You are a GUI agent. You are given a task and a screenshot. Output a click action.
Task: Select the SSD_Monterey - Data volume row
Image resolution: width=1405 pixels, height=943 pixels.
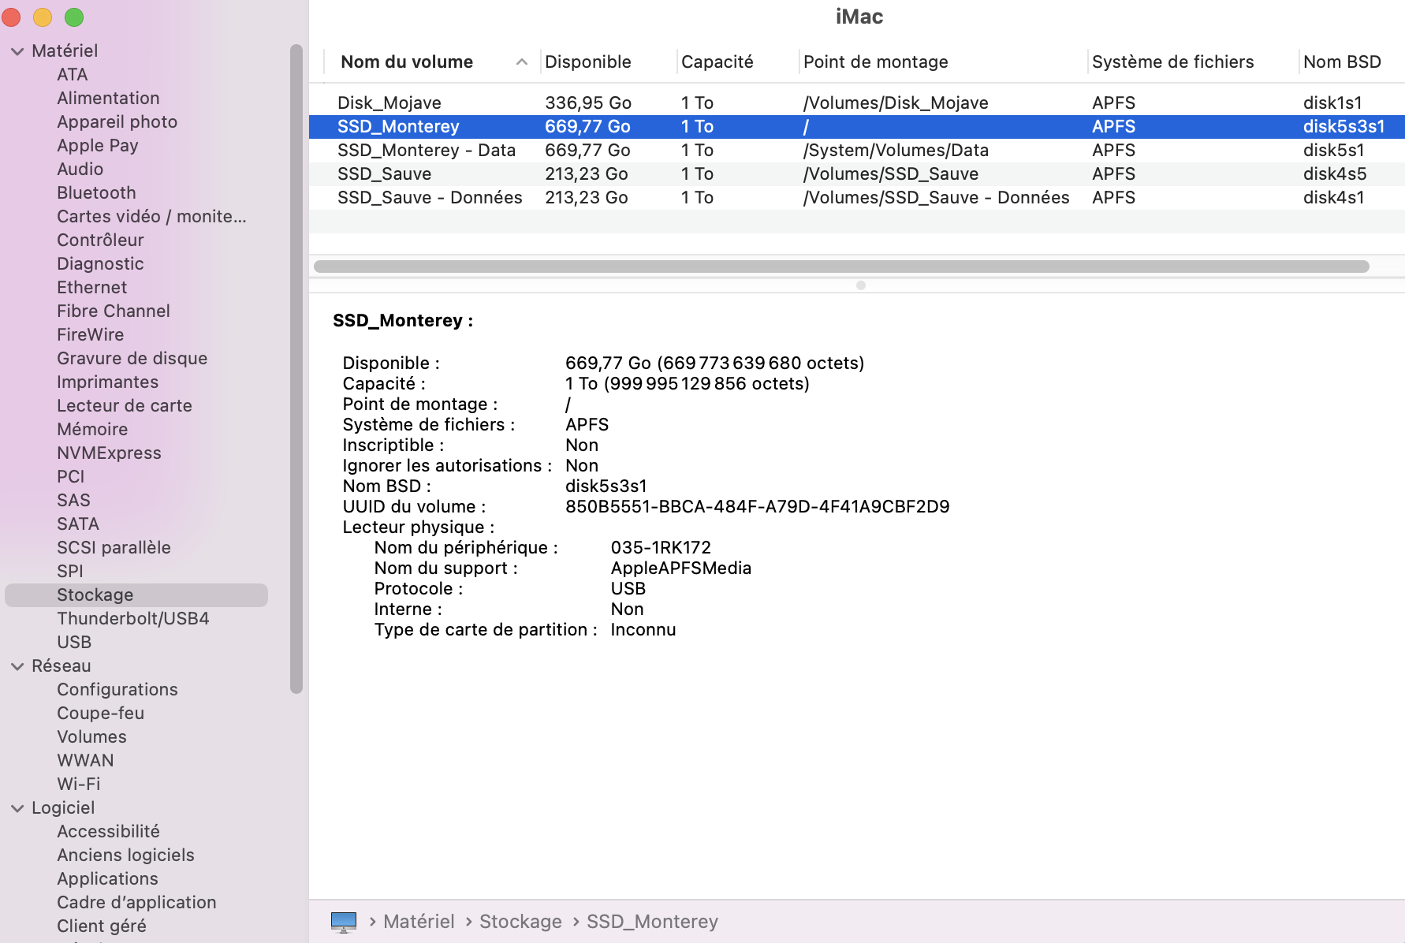pos(426,151)
